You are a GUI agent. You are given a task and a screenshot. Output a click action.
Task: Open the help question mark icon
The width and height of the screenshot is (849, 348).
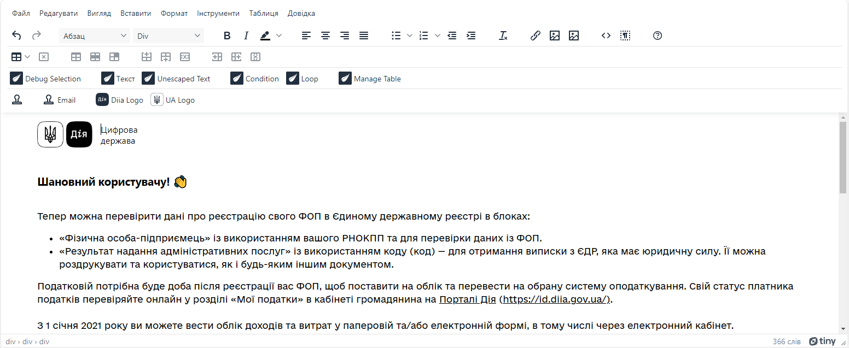(658, 36)
